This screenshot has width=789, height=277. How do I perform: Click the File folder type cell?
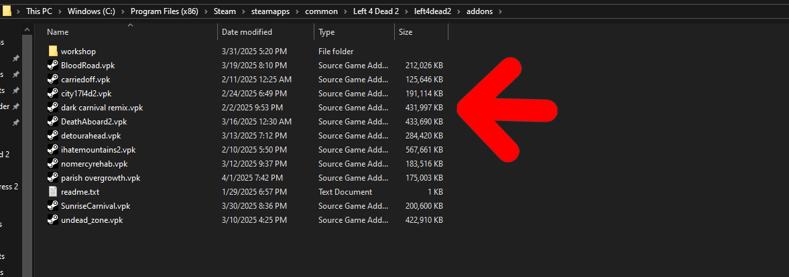tap(336, 51)
